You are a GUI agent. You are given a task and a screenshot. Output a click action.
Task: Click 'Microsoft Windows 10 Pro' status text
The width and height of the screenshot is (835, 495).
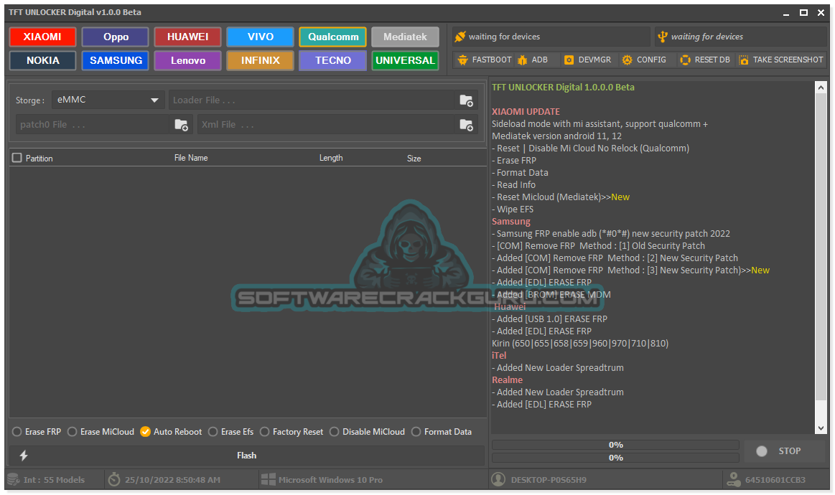(330, 479)
